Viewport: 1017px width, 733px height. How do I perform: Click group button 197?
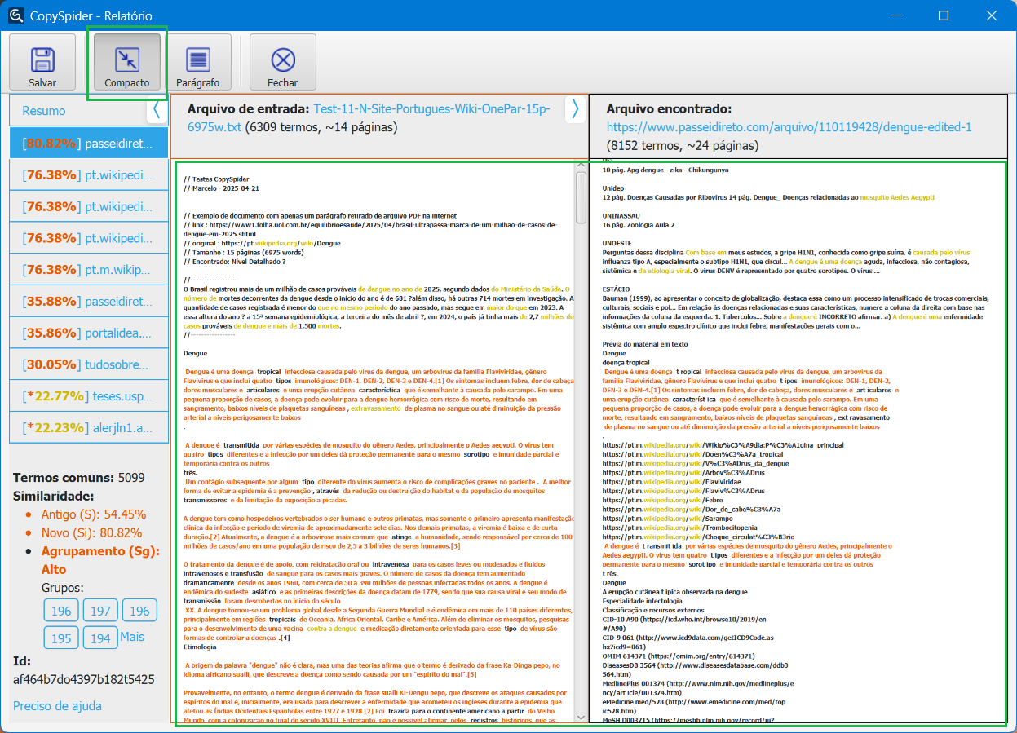click(100, 611)
